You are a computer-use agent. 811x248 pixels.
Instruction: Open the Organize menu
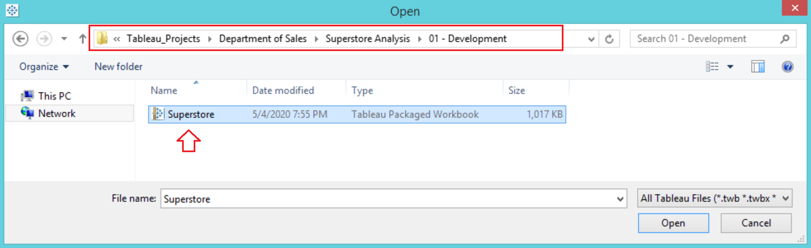[44, 67]
